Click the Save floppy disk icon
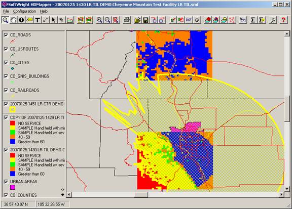 point(146,20)
